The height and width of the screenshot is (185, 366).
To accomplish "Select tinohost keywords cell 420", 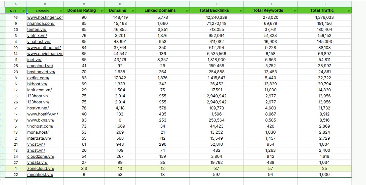I will click(x=270, y=126).
